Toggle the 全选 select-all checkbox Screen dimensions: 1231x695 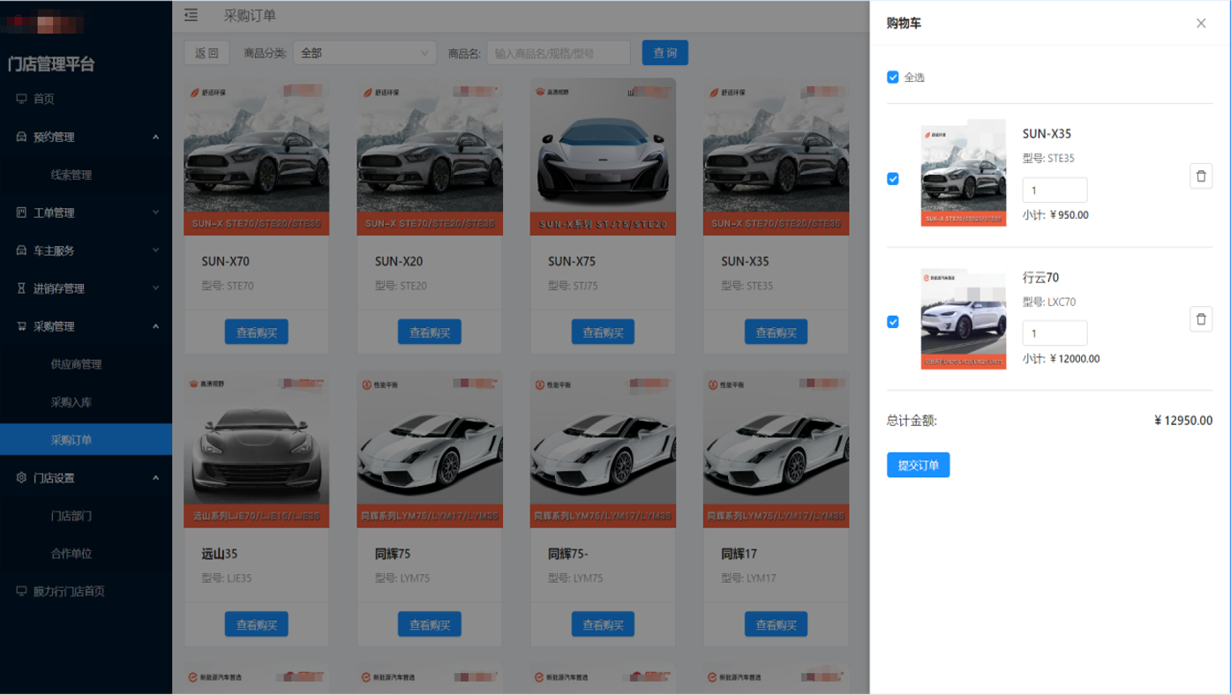click(x=893, y=78)
